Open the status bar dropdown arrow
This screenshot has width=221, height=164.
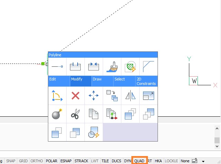pos(203,161)
